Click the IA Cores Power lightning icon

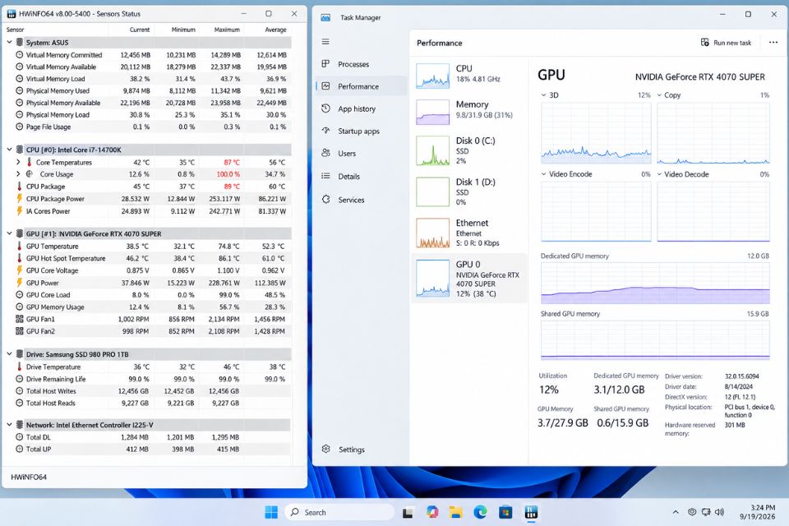point(19,211)
